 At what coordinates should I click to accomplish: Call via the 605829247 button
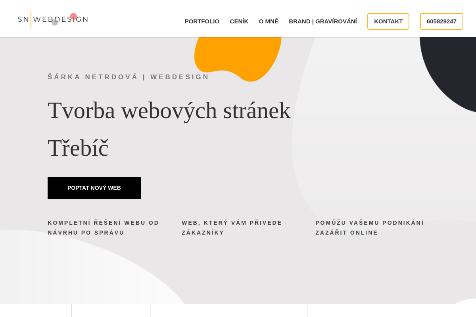pos(441,21)
